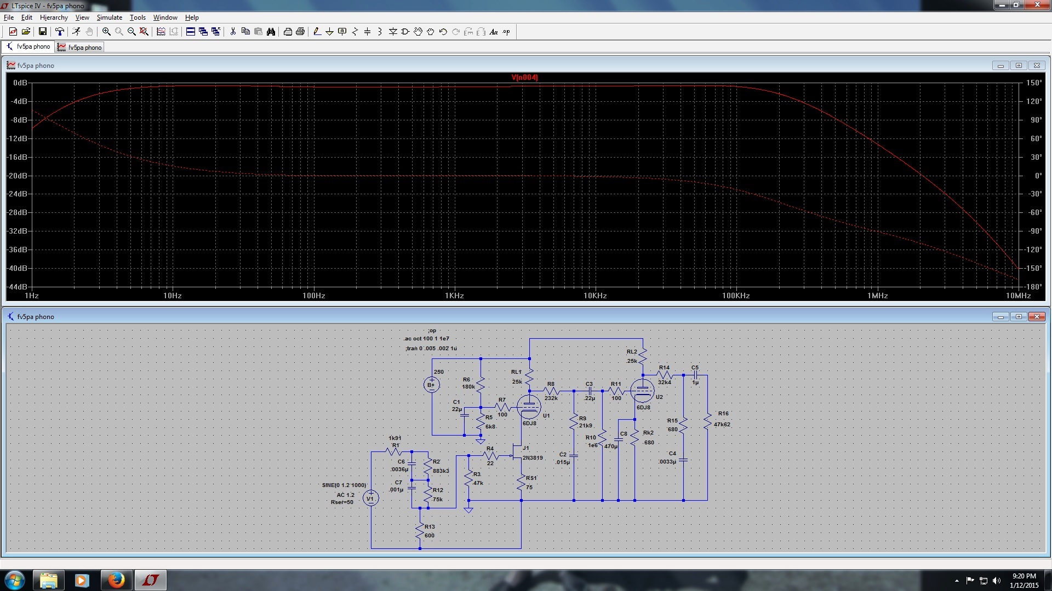Open the Windows Start menu

point(15,580)
